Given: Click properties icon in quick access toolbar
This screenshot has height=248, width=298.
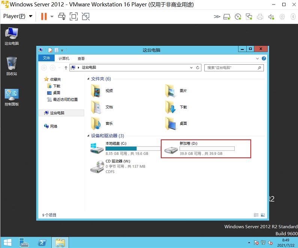Looking at the screenshot, I should 50,50.
